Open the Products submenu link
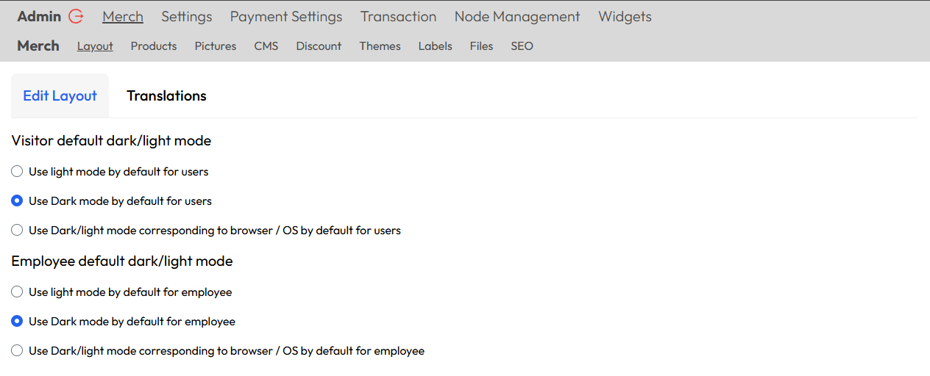Screen dimensions: 930x376 pos(154,46)
